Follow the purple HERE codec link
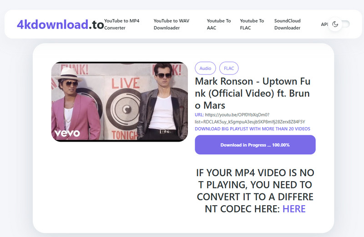364x237 pixels. (x=294, y=209)
